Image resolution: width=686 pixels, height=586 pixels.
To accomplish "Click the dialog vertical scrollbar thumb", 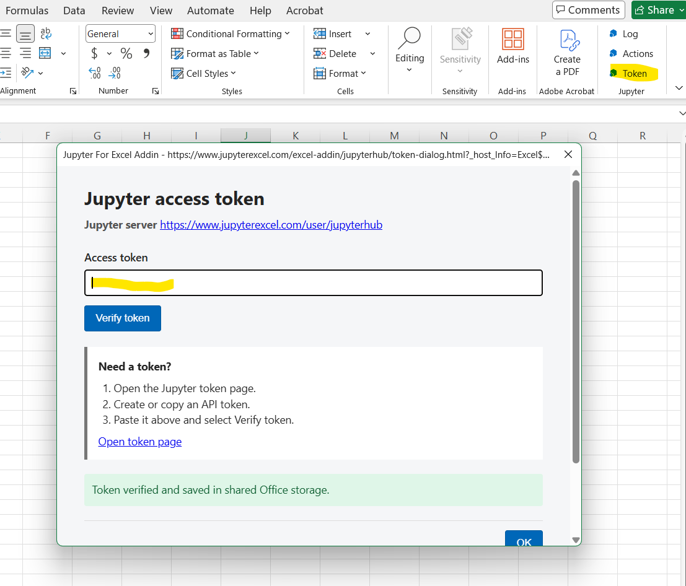I will pos(576,321).
